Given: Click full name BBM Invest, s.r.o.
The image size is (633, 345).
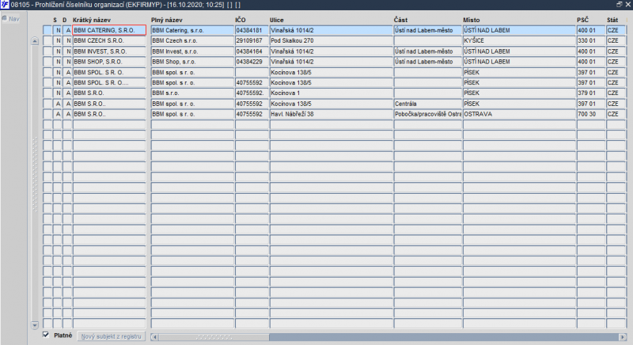Looking at the screenshot, I should point(192,51).
